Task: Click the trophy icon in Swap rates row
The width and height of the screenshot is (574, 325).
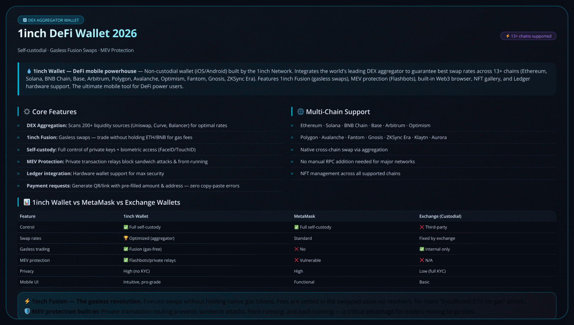Action: tap(126, 238)
